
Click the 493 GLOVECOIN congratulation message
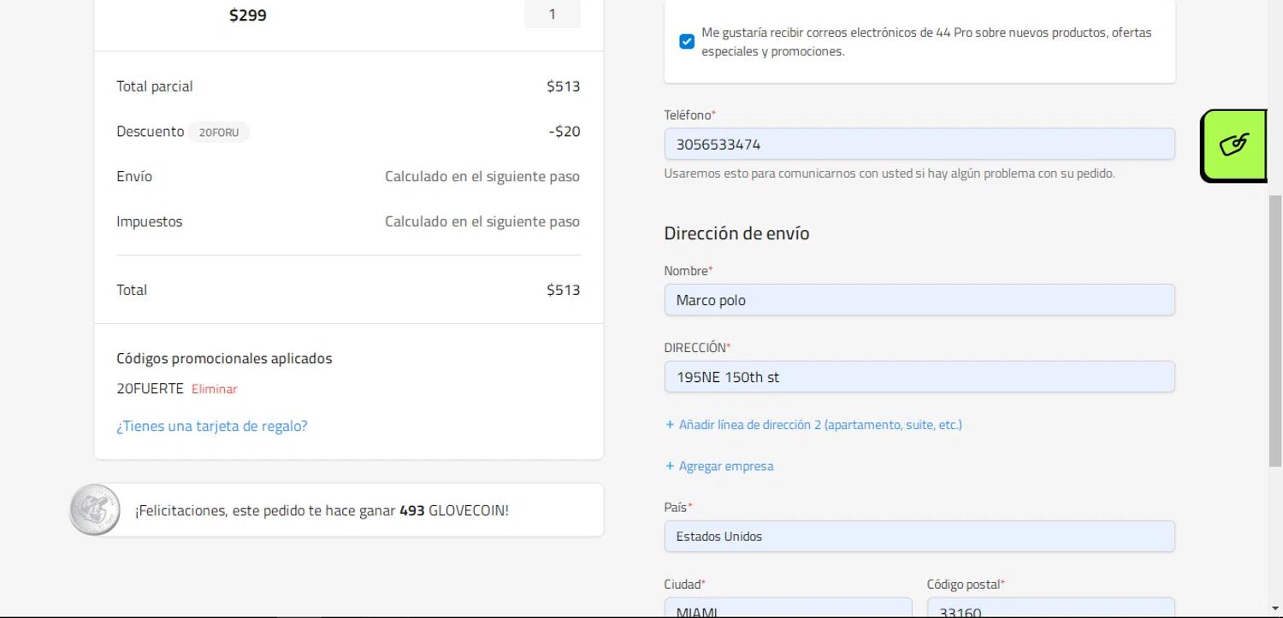(x=322, y=511)
